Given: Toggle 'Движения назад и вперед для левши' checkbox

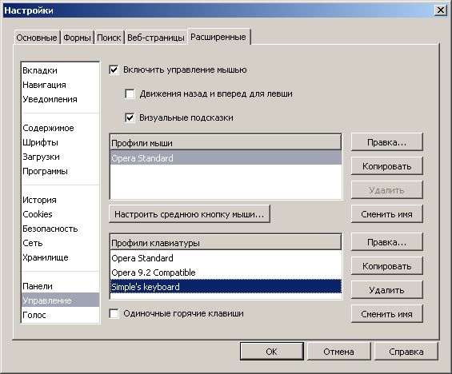Looking at the screenshot, I should tap(130, 93).
